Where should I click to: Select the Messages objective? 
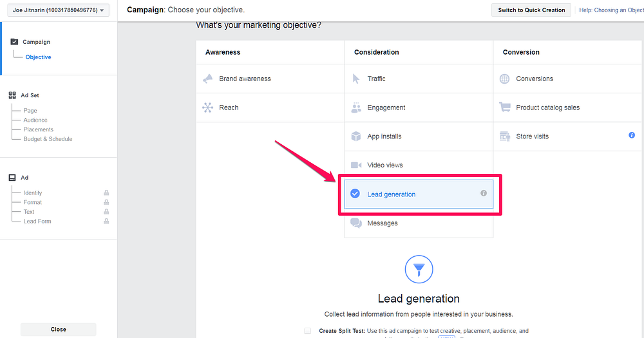pos(419,223)
